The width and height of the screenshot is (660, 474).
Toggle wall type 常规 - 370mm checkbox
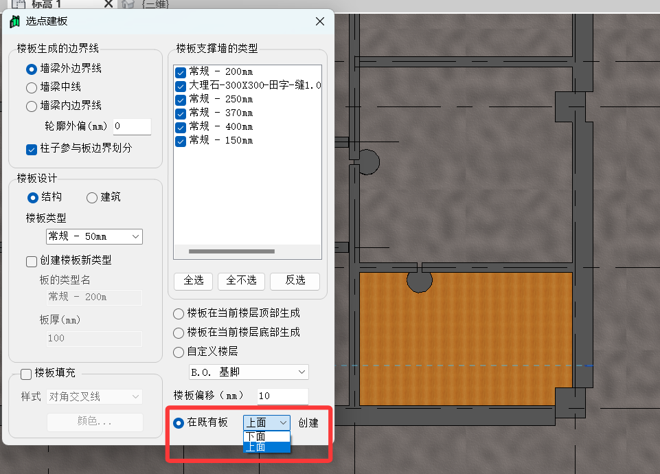point(181,113)
